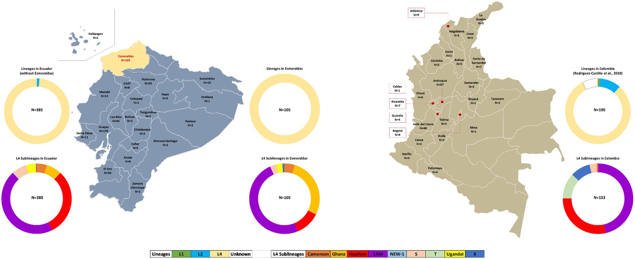Select the Risaralda N=7 callout box
The image size is (635, 259).
pos(397,103)
